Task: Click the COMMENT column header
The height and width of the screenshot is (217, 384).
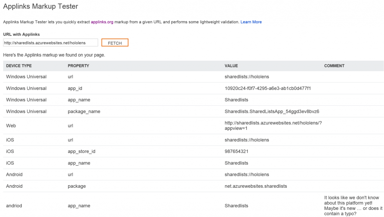Action: pyautogui.click(x=334, y=66)
